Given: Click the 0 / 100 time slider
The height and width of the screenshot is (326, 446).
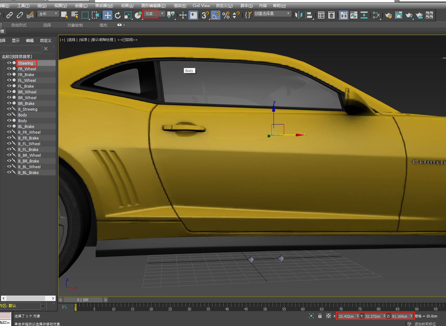Looking at the screenshot, I should pyautogui.click(x=83, y=300).
